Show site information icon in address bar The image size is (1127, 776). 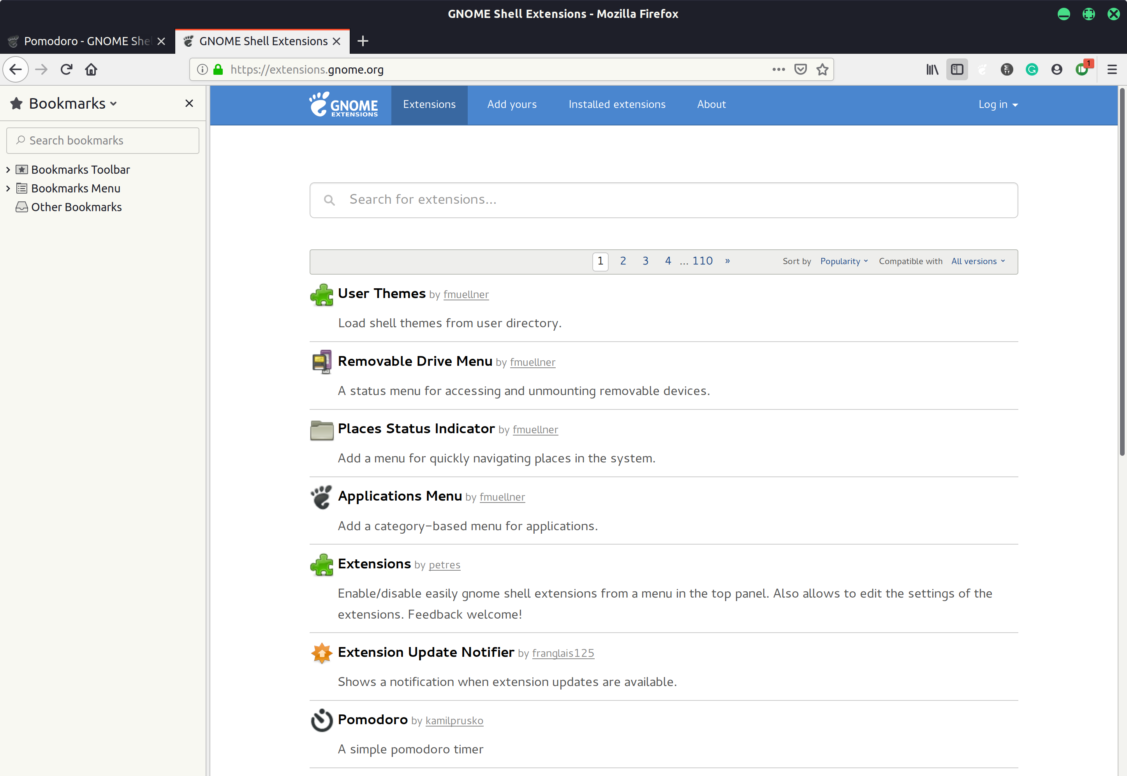click(x=203, y=69)
